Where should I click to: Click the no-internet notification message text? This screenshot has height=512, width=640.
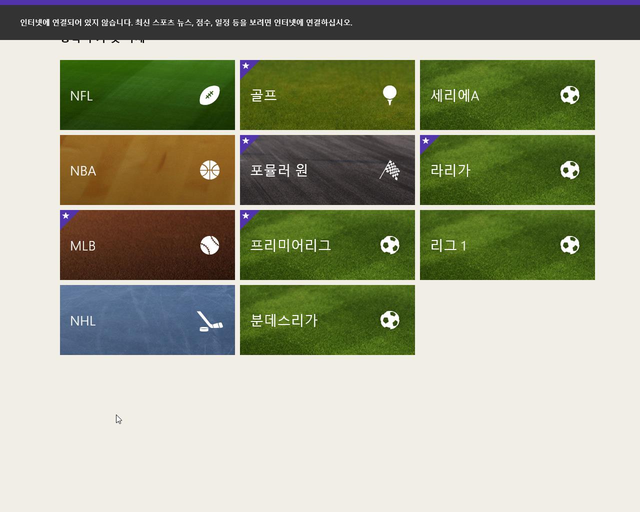[x=186, y=22]
